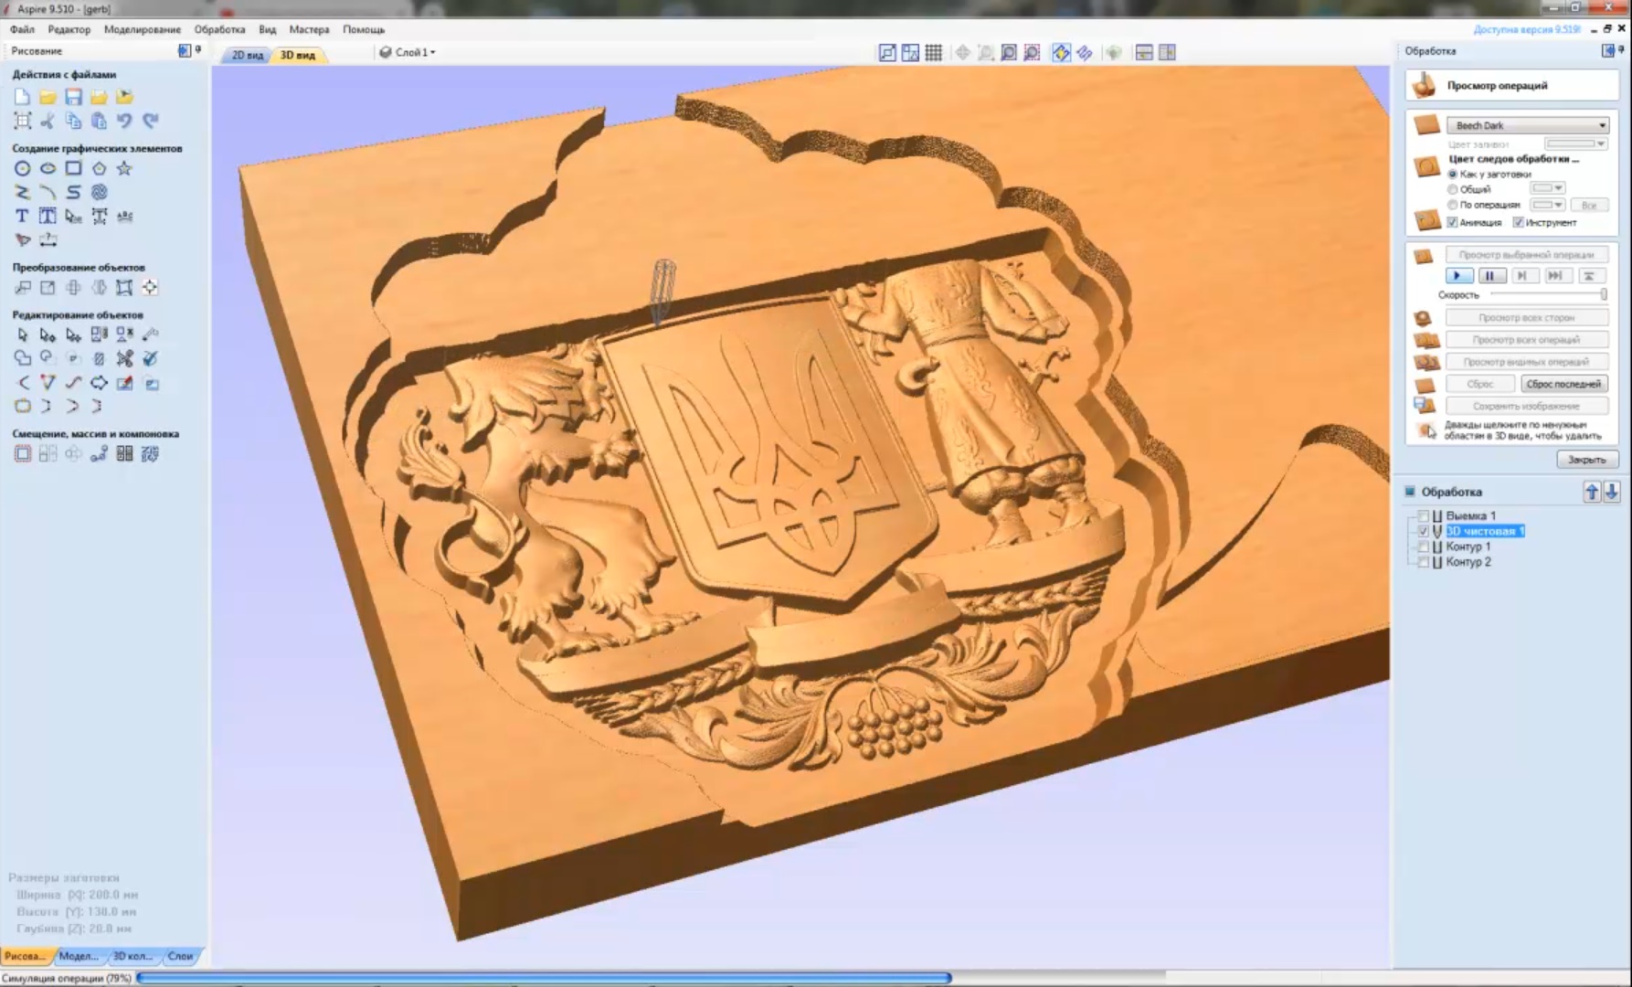
Task: Click the Save file icon
Action: pos(73,97)
